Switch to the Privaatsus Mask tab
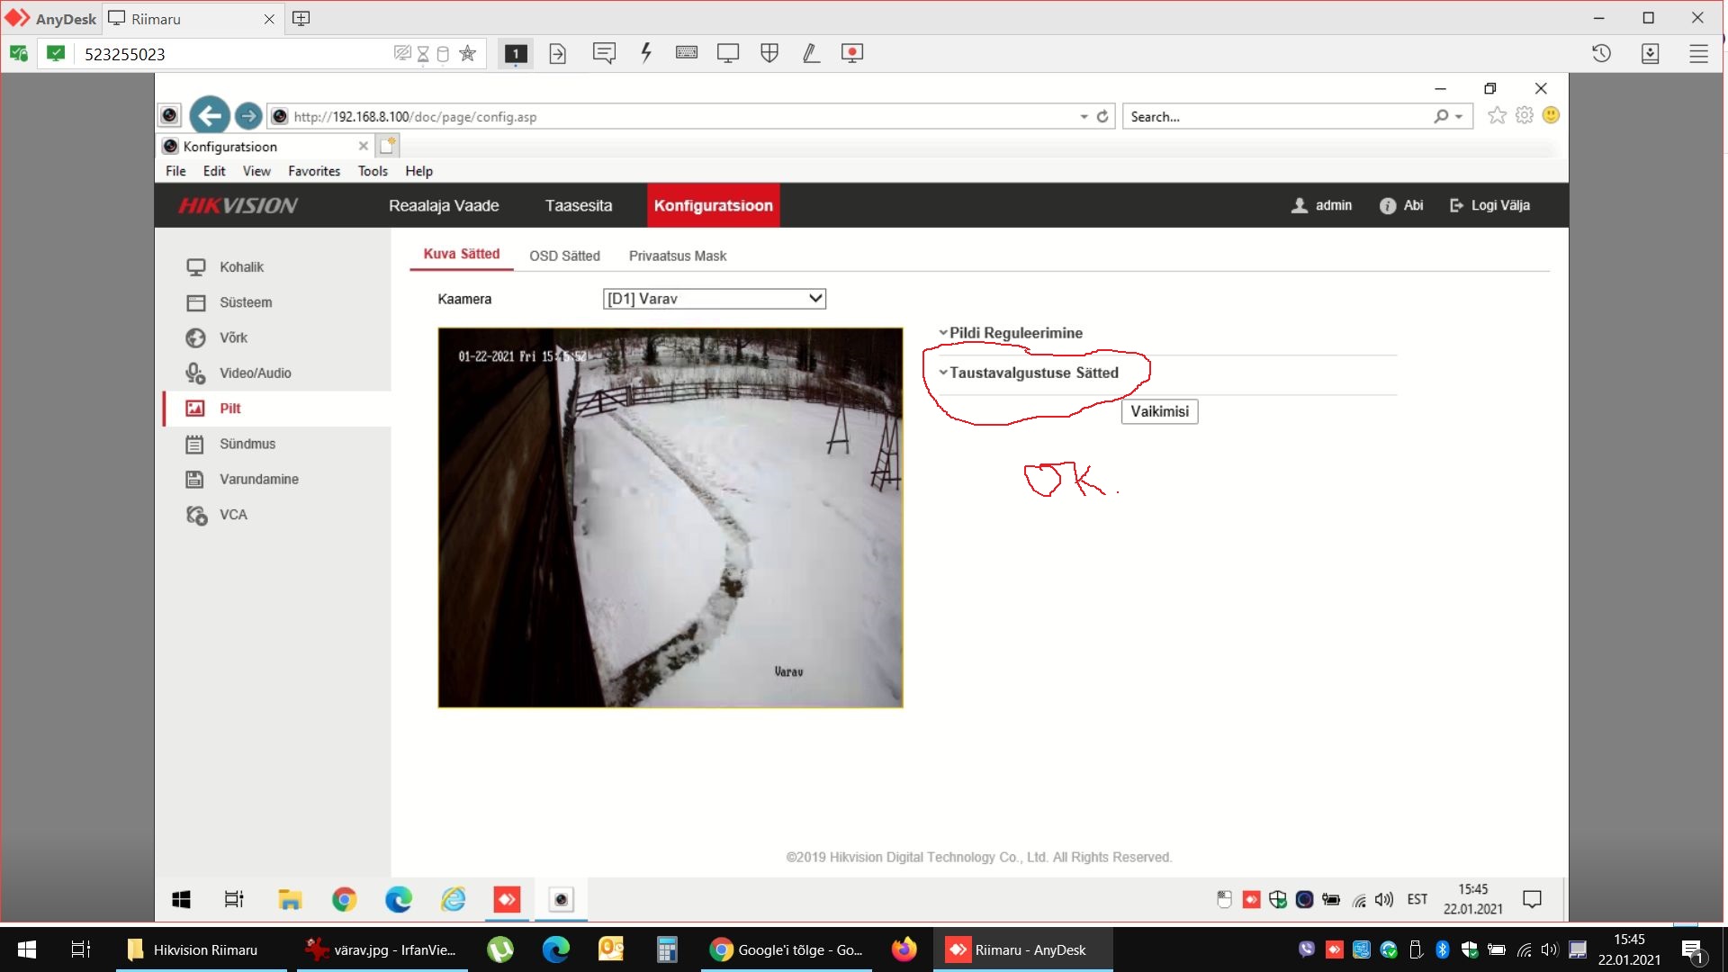 pyautogui.click(x=677, y=256)
